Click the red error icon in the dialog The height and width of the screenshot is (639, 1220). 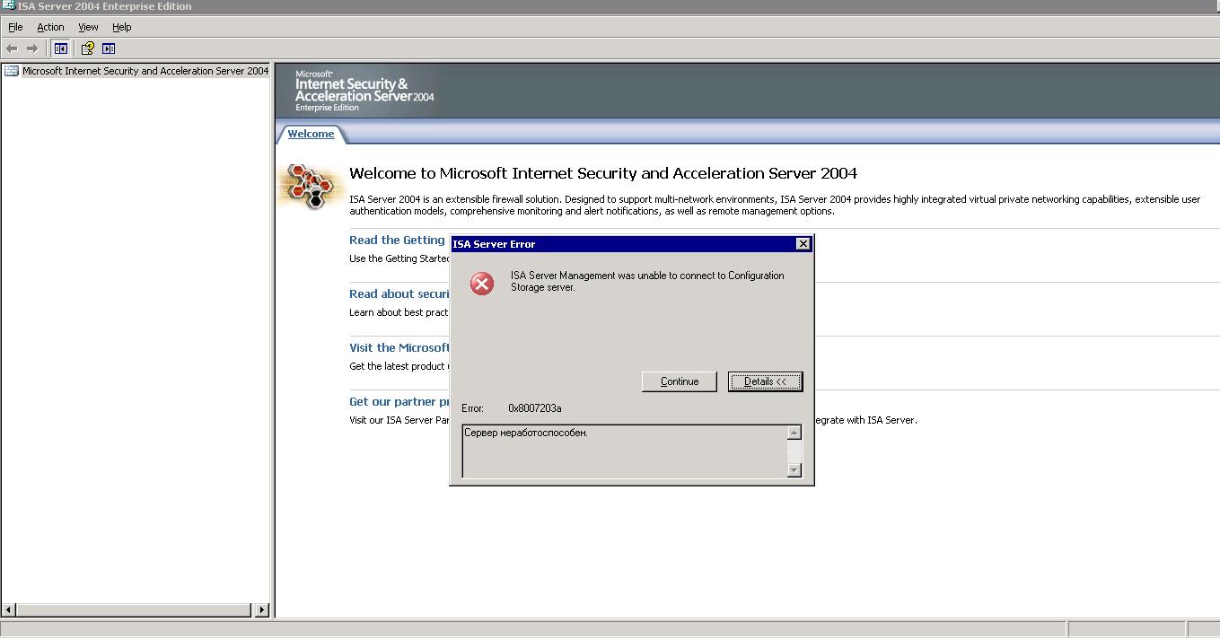[482, 284]
